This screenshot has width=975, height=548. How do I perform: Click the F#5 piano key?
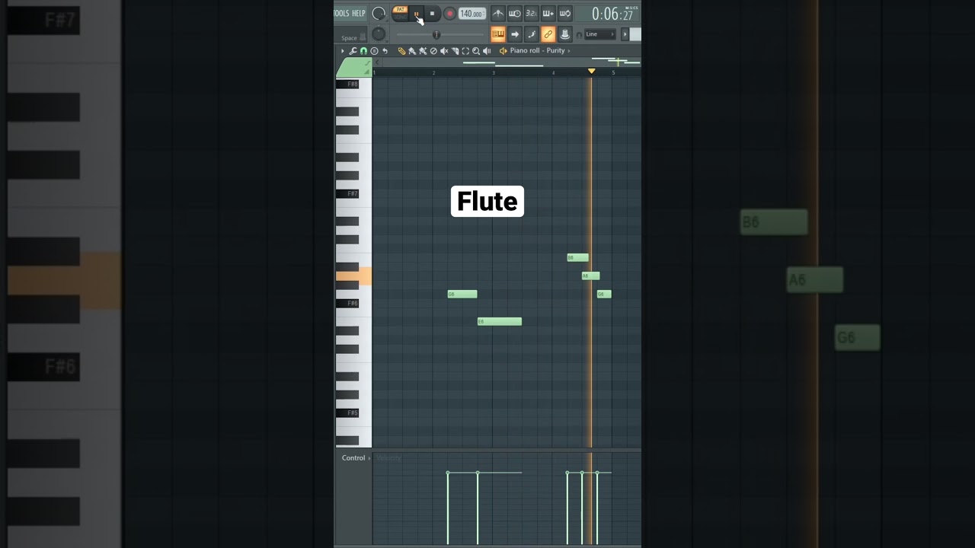tap(347, 413)
